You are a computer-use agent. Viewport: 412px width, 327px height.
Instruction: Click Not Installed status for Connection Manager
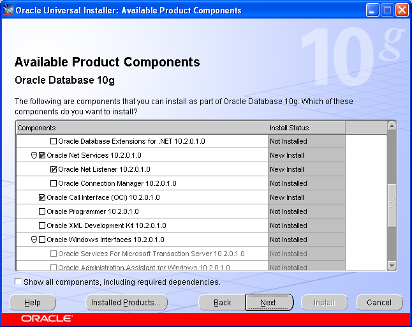click(288, 183)
